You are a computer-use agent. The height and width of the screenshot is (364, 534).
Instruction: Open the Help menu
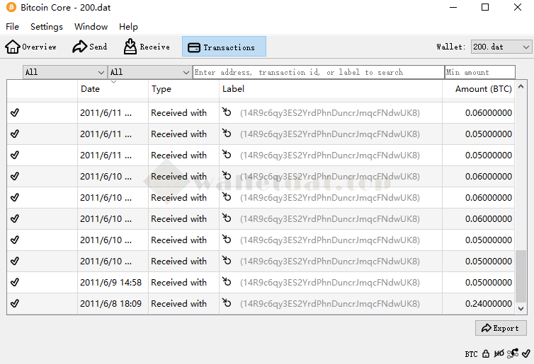click(x=128, y=27)
